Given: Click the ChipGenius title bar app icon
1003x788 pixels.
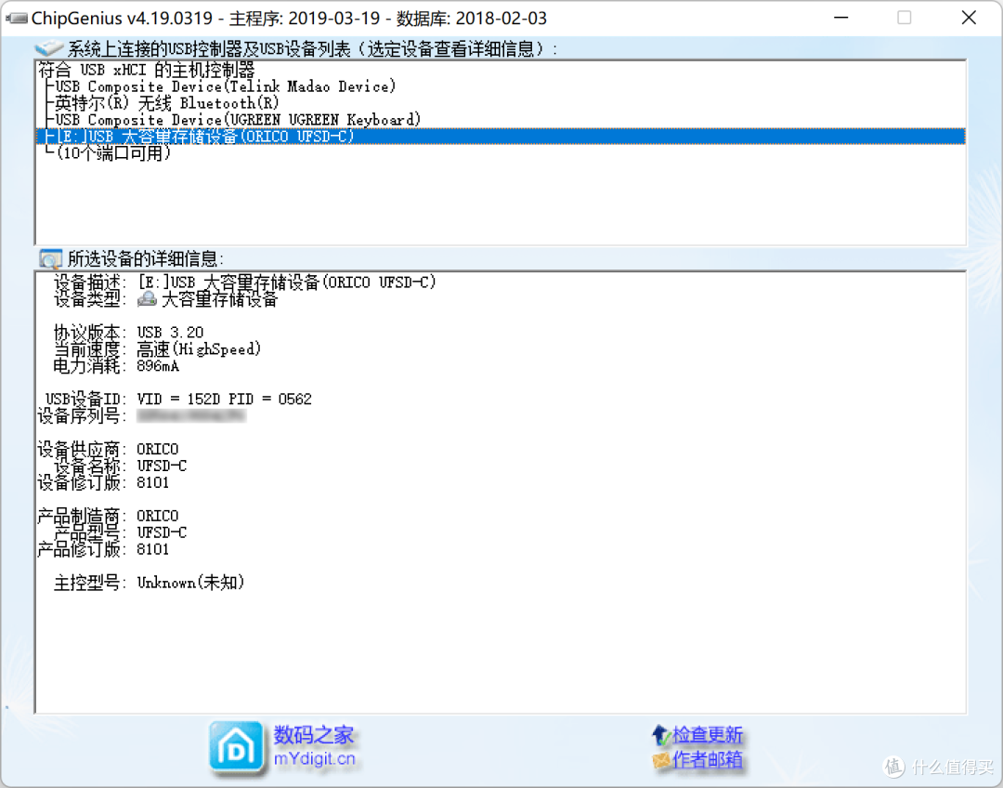Looking at the screenshot, I should [16, 18].
